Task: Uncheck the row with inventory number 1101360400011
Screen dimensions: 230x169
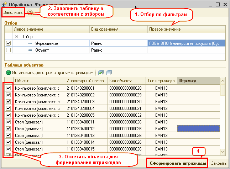Action: (8, 122)
